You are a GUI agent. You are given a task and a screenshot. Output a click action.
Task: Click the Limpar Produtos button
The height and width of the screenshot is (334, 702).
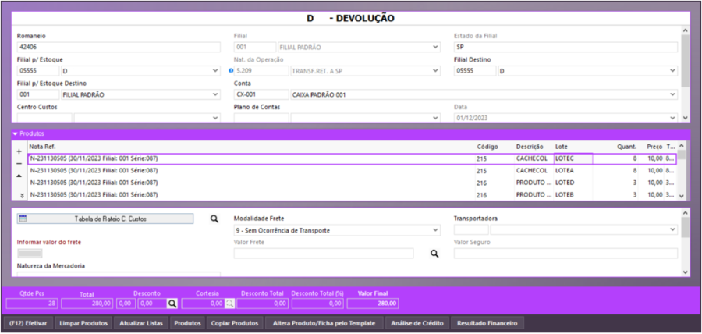tap(83, 323)
